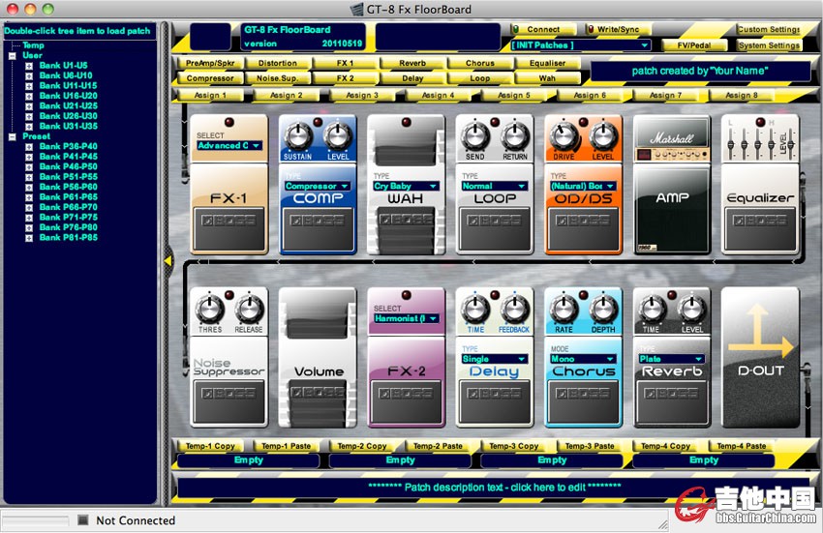Open the Reverb type Plate dropdown
This screenshot has width=823, height=533.
point(671,359)
